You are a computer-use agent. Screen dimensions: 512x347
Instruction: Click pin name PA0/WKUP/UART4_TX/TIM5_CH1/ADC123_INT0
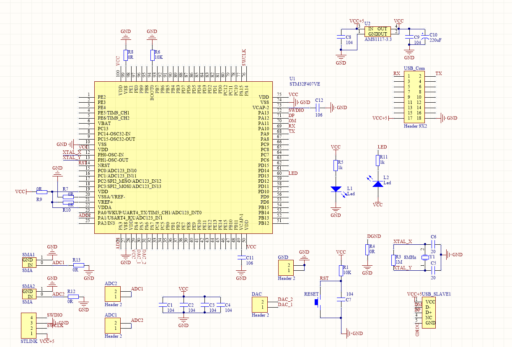(x=150, y=212)
